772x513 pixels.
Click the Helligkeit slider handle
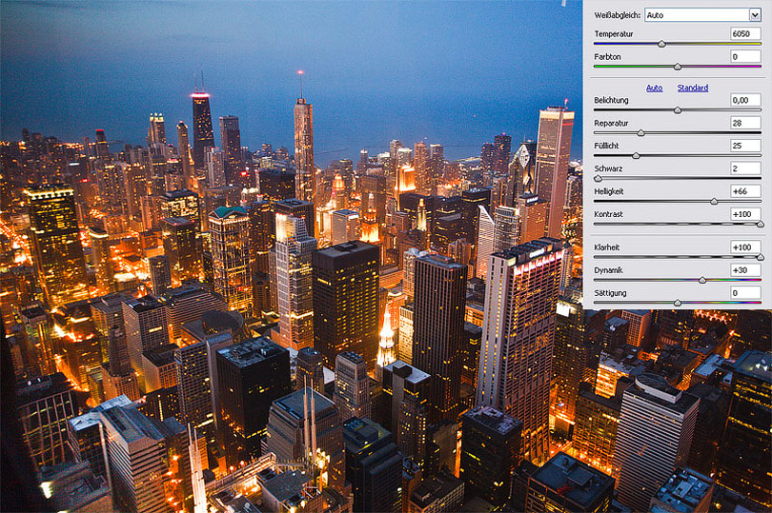[x=714, y=201]
